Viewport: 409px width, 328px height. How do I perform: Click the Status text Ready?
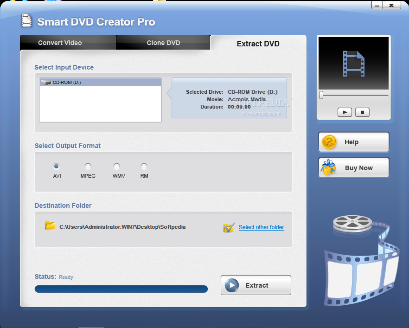[x=66, y=277]
